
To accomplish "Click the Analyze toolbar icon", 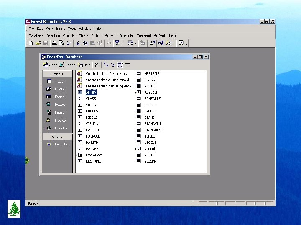I will (x=130, y=43).
